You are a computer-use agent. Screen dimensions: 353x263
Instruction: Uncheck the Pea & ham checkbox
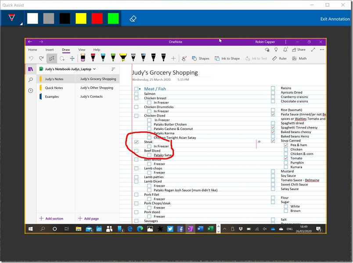(286, 145)
